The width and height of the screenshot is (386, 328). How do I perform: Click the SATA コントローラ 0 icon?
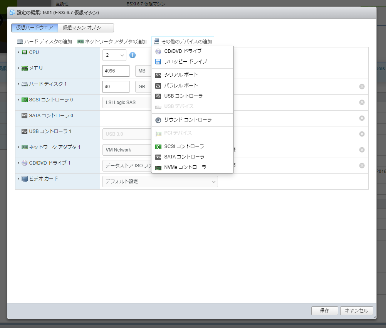click(x=24, y=116)
